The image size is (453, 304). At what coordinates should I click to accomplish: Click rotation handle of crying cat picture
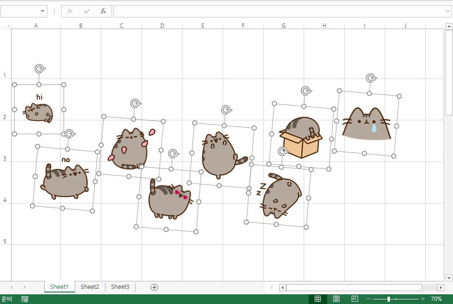pyautogui.click(x=371, y=78)
